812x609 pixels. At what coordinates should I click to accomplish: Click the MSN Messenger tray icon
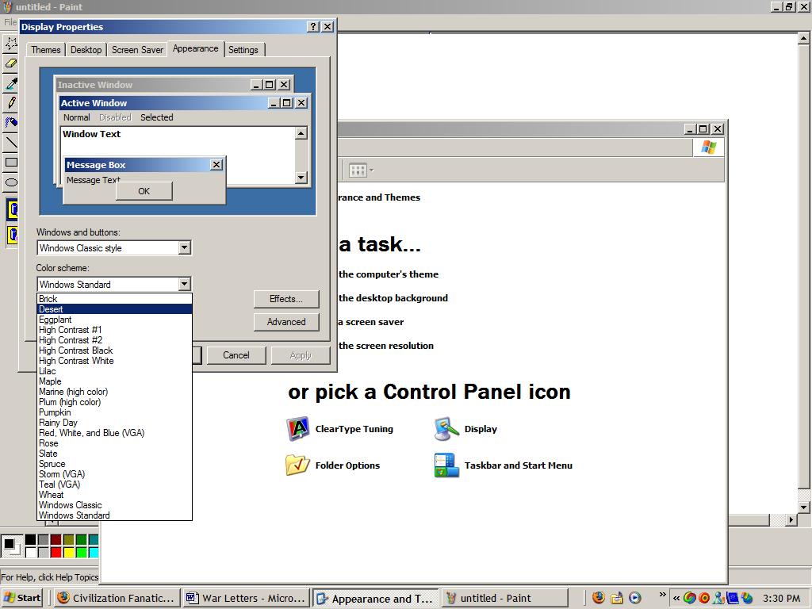pyautogui.click(x=718, y=598)
